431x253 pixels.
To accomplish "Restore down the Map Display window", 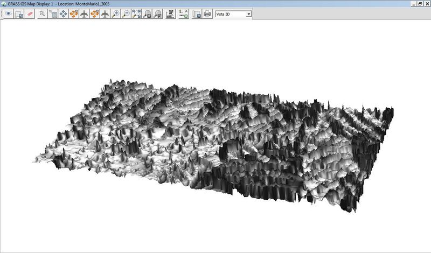I will pyautogui.click(x=419, y=3).
